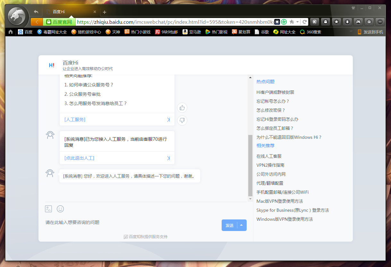The image size is (391, 267).
Task: Open the emoji picker in the chat input area
Action: [60, 209]
